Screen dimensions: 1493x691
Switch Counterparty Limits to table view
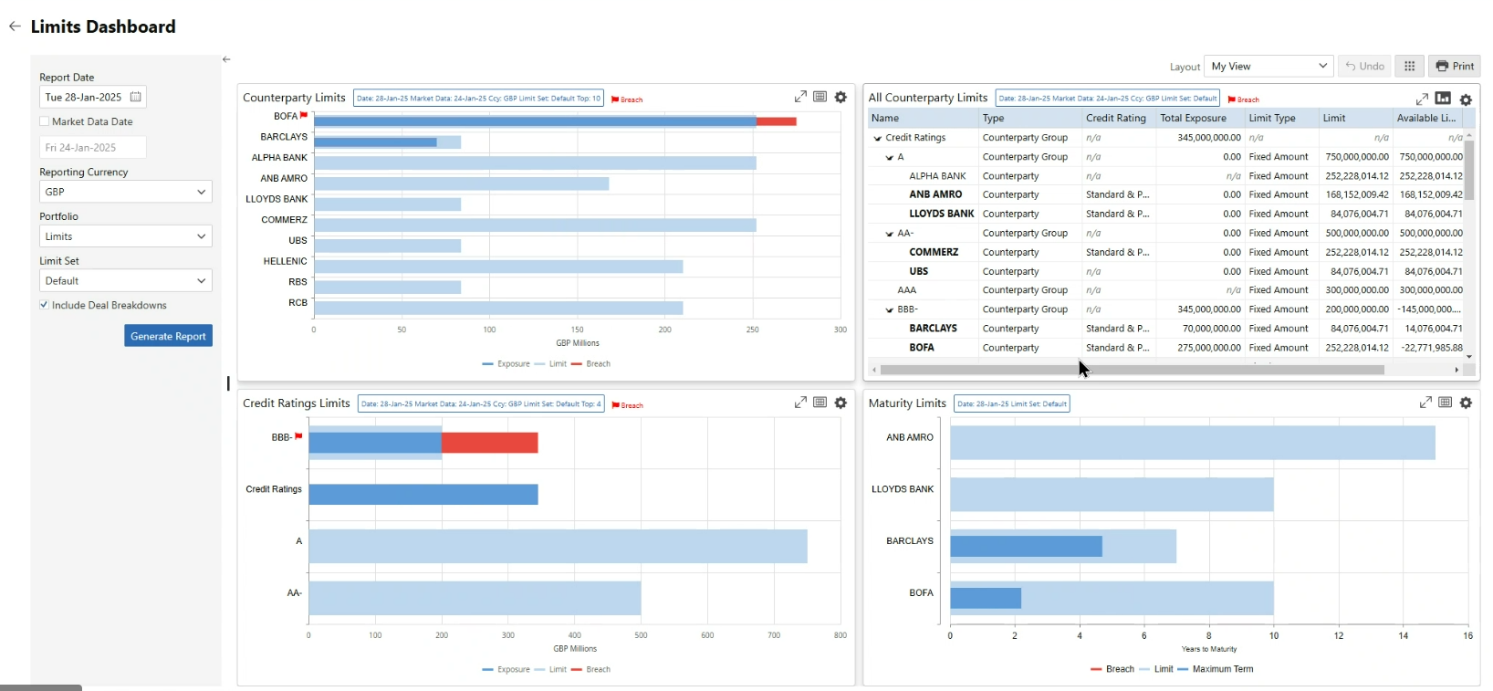[x=820, y=97]
